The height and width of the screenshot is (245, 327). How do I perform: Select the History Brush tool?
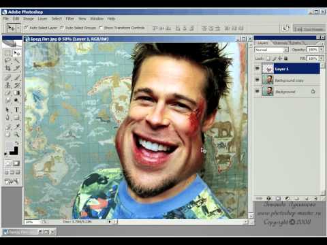coord(16,85)
